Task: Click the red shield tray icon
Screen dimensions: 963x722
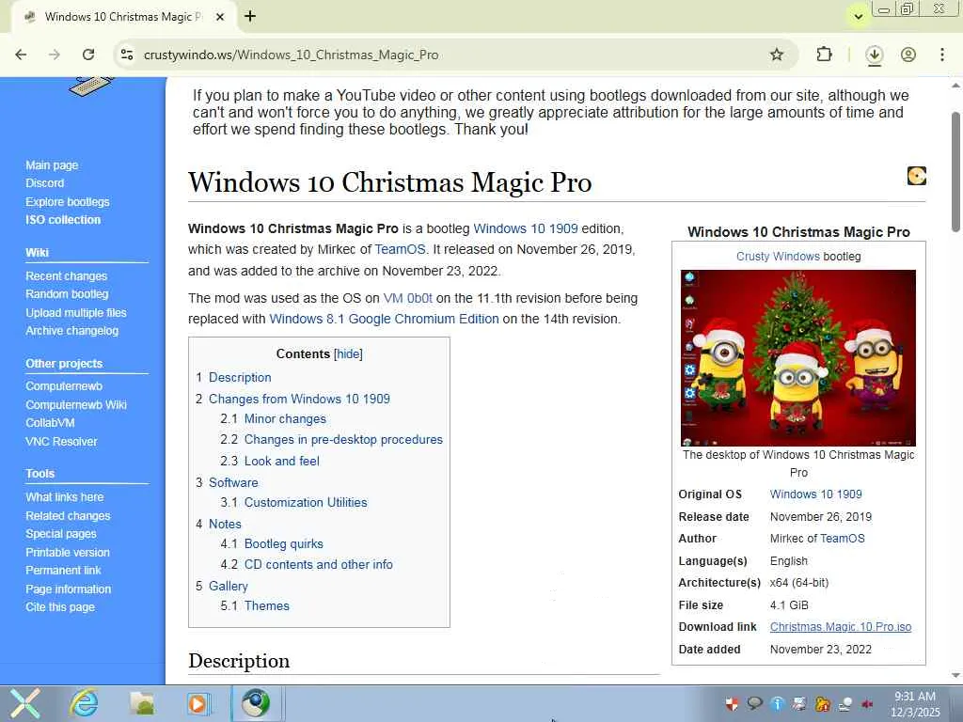Action: (731, 703)
